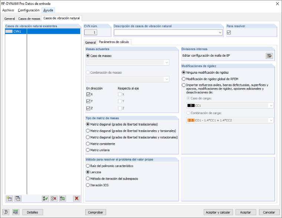Click the Respecto al eje Z checkbox

[x=120, y=108]
